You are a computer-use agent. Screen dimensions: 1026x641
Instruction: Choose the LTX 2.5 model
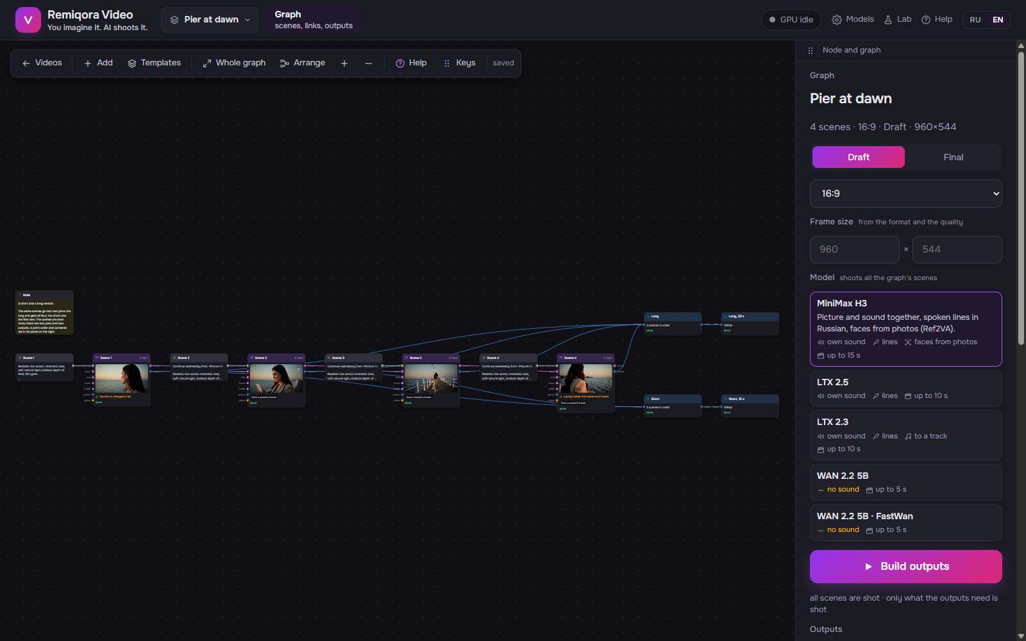click(906, 388)
